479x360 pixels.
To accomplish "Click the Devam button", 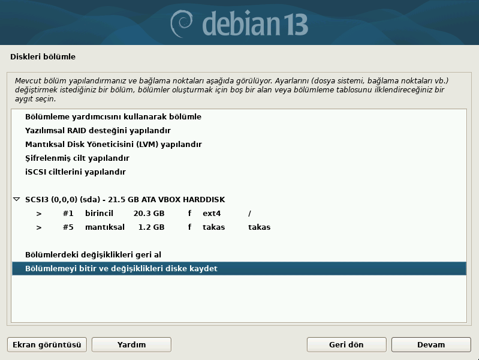I will tap(431, 345).
